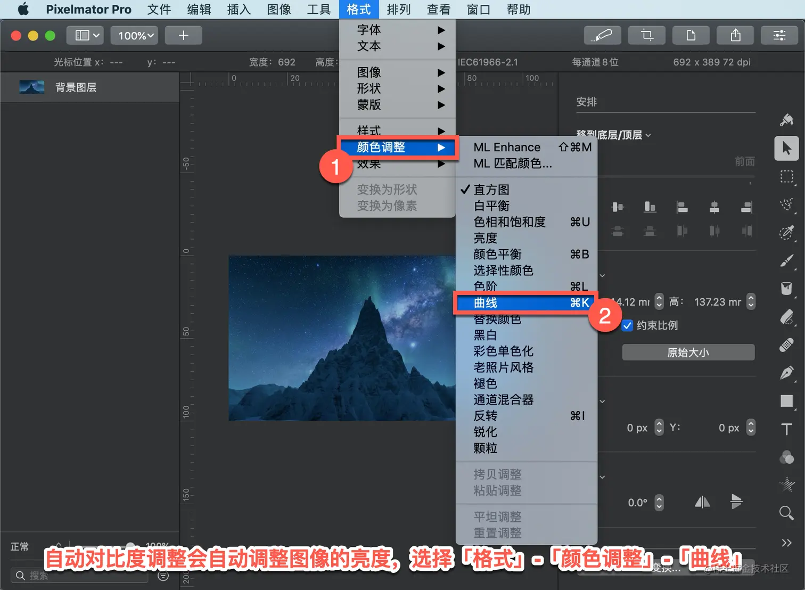Choose 曲线 from color adjustments submenu
805x590 pixels.
click(x=526, y=303)
